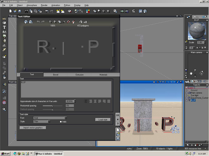Click the help question mark button
Image resolution: width=209 pixels, height=156 pixels.
[118, 123]
